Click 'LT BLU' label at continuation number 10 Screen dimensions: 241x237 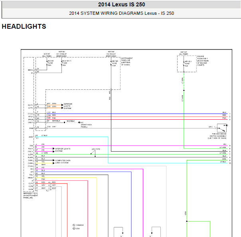tap(223, 162)
